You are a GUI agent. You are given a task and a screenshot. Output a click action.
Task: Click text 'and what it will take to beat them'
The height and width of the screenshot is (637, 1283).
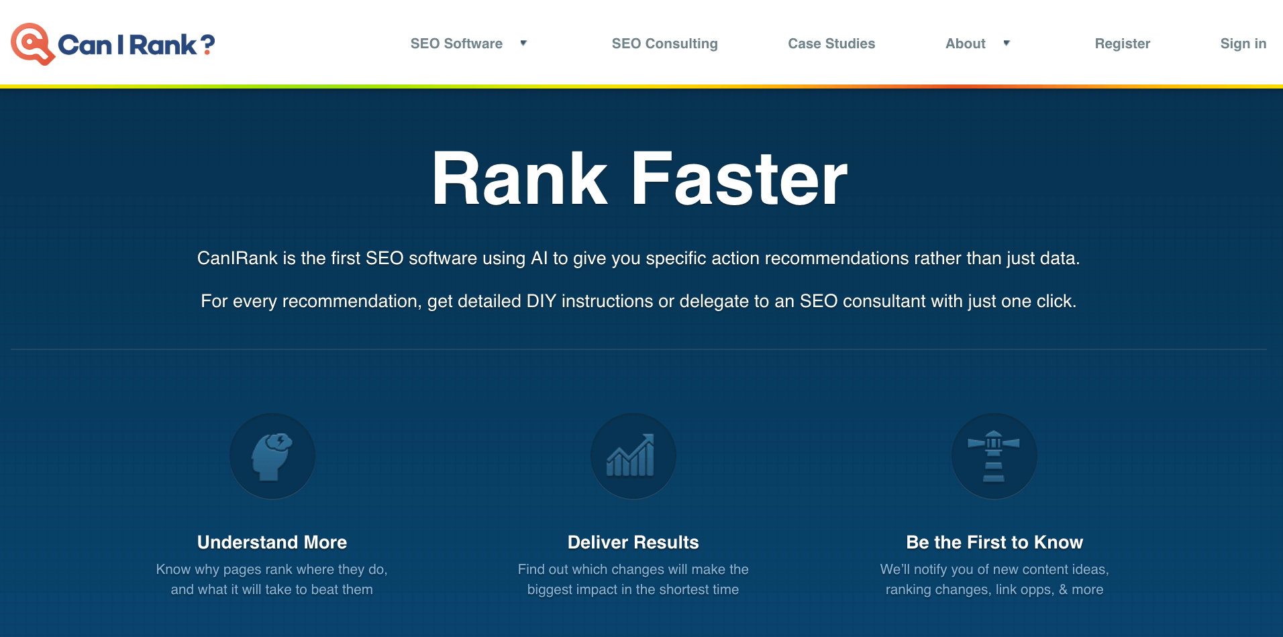coord(272,589)
